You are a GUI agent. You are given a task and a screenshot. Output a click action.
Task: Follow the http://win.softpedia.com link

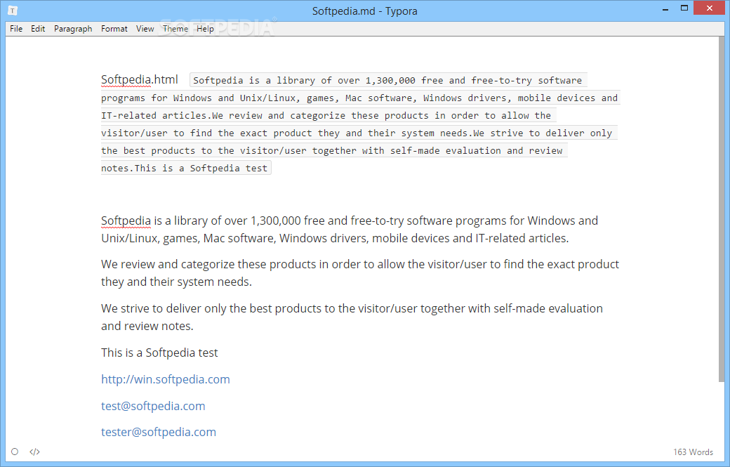click(x=165, y=379)
